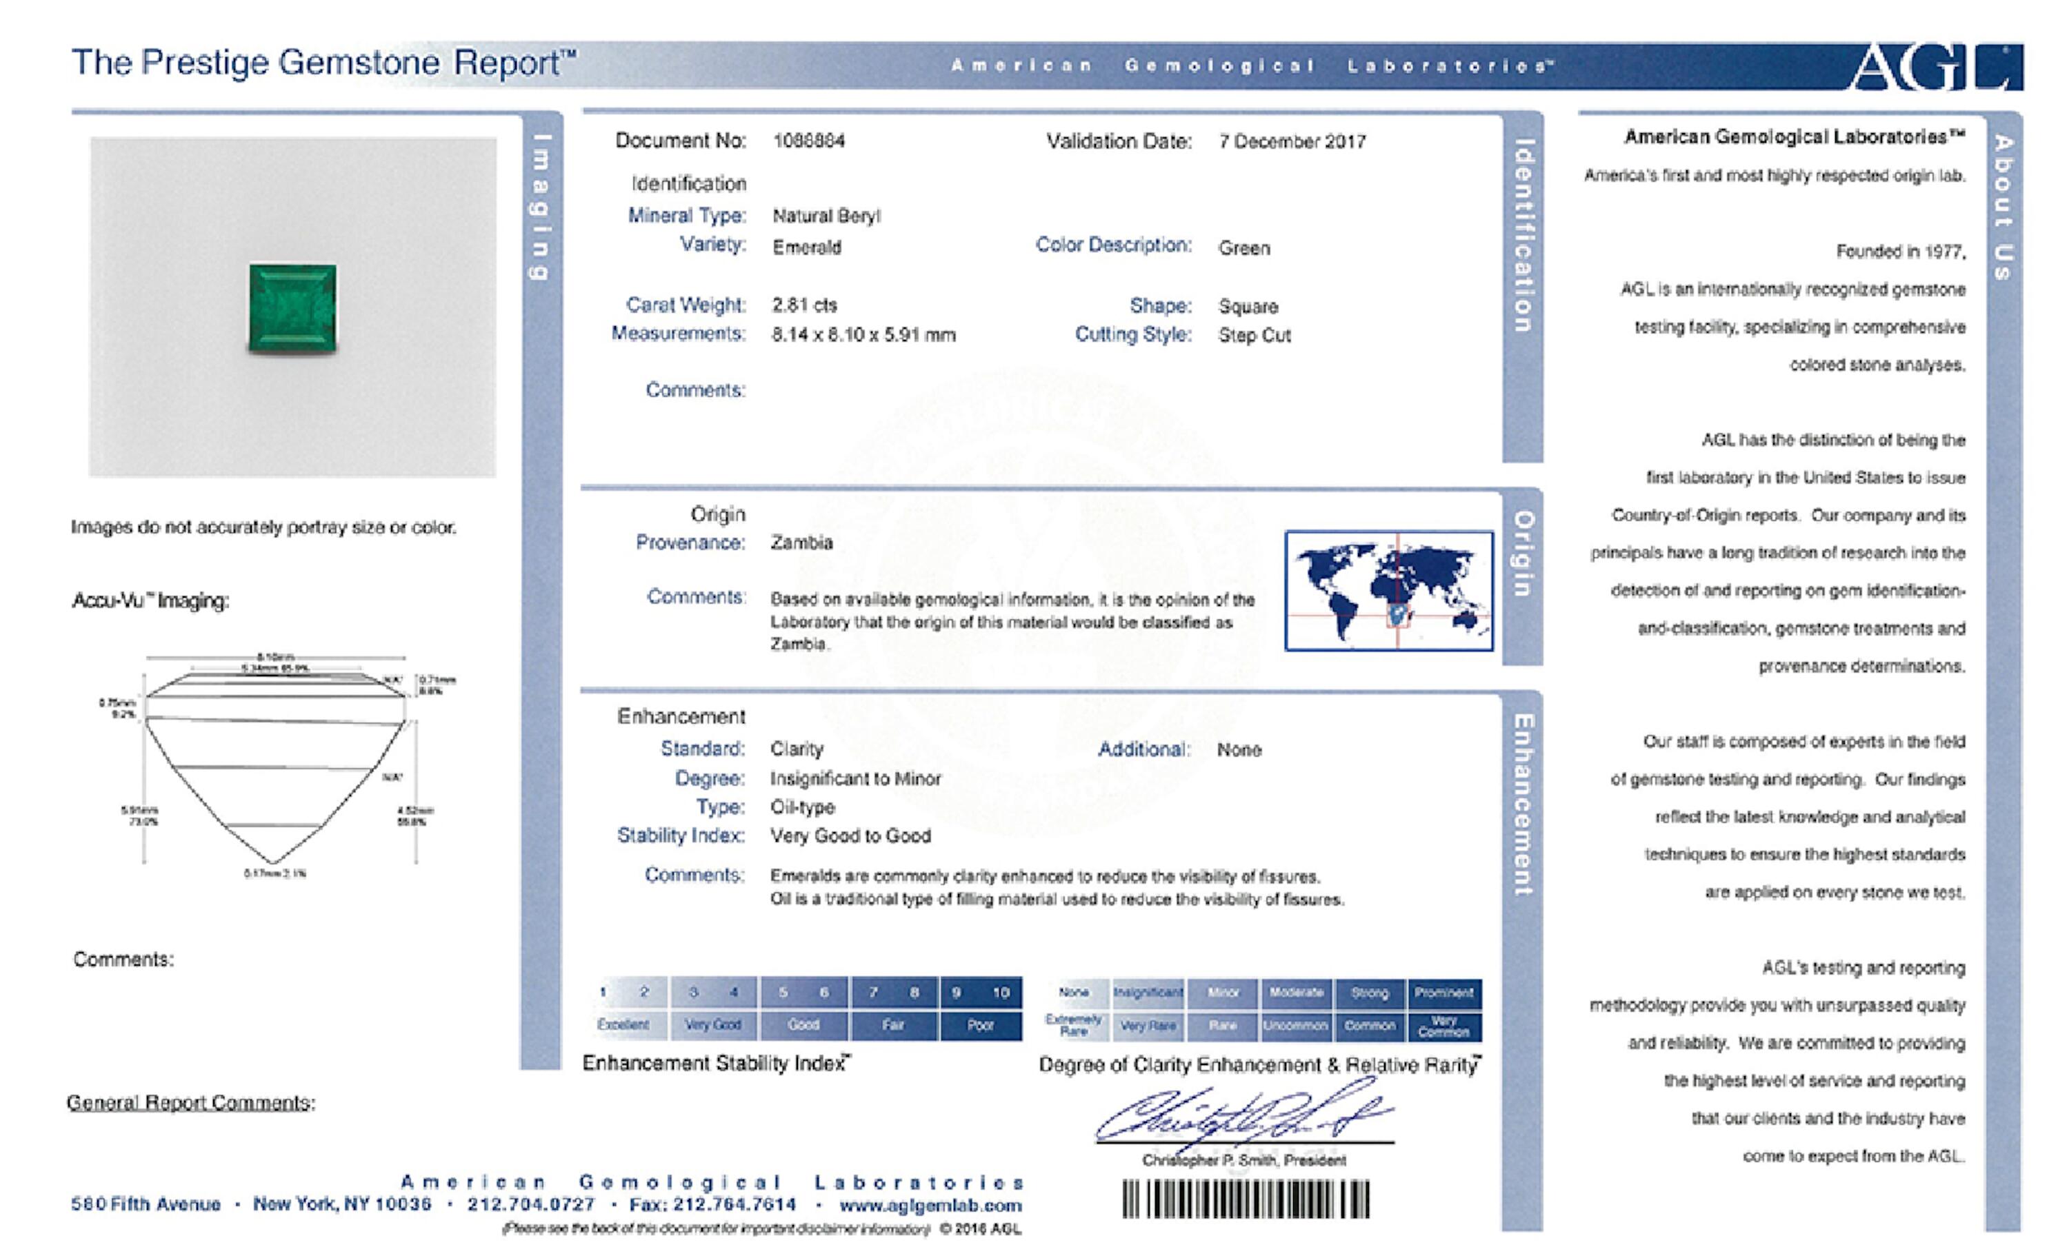2069x1256 pixels.
Task: Click the barcode below the signature
Action: (x=1246, y=1199)
